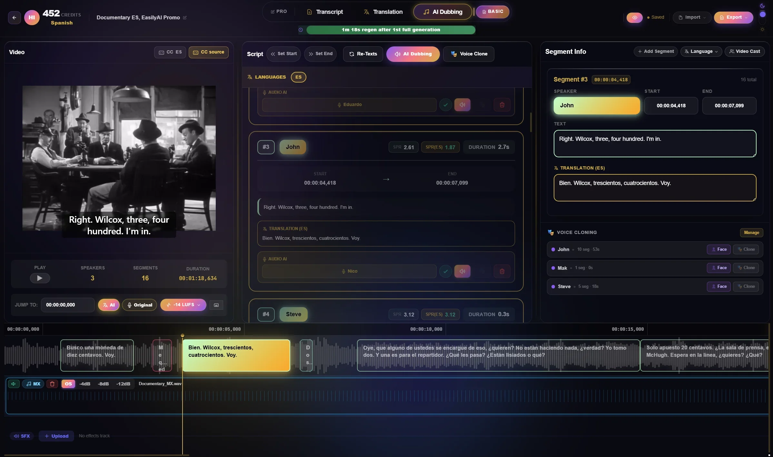This screenshot has width=773, height=457.
Task: Toggle the OS option on music track
Action: click(68, 384)
